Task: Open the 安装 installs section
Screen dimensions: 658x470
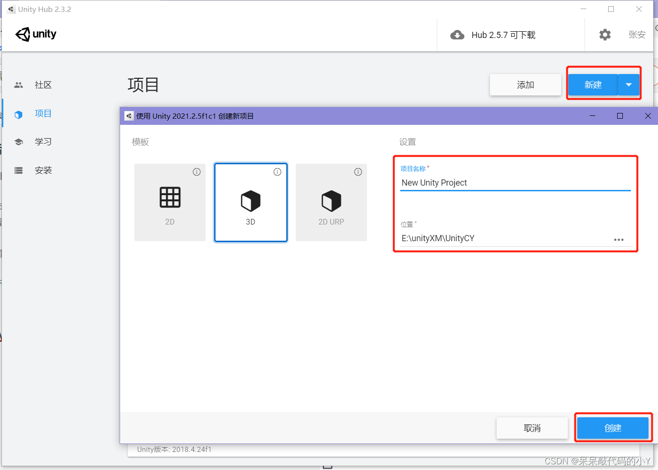Action: pyautogui.click(x=43, y=170)
